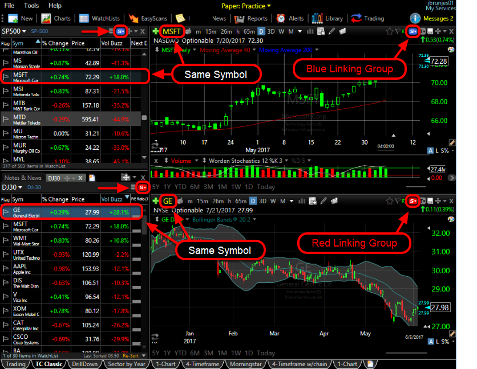Open hamburger menu of DJ30 watchlist
477x369 pixels.
(133, 187)
